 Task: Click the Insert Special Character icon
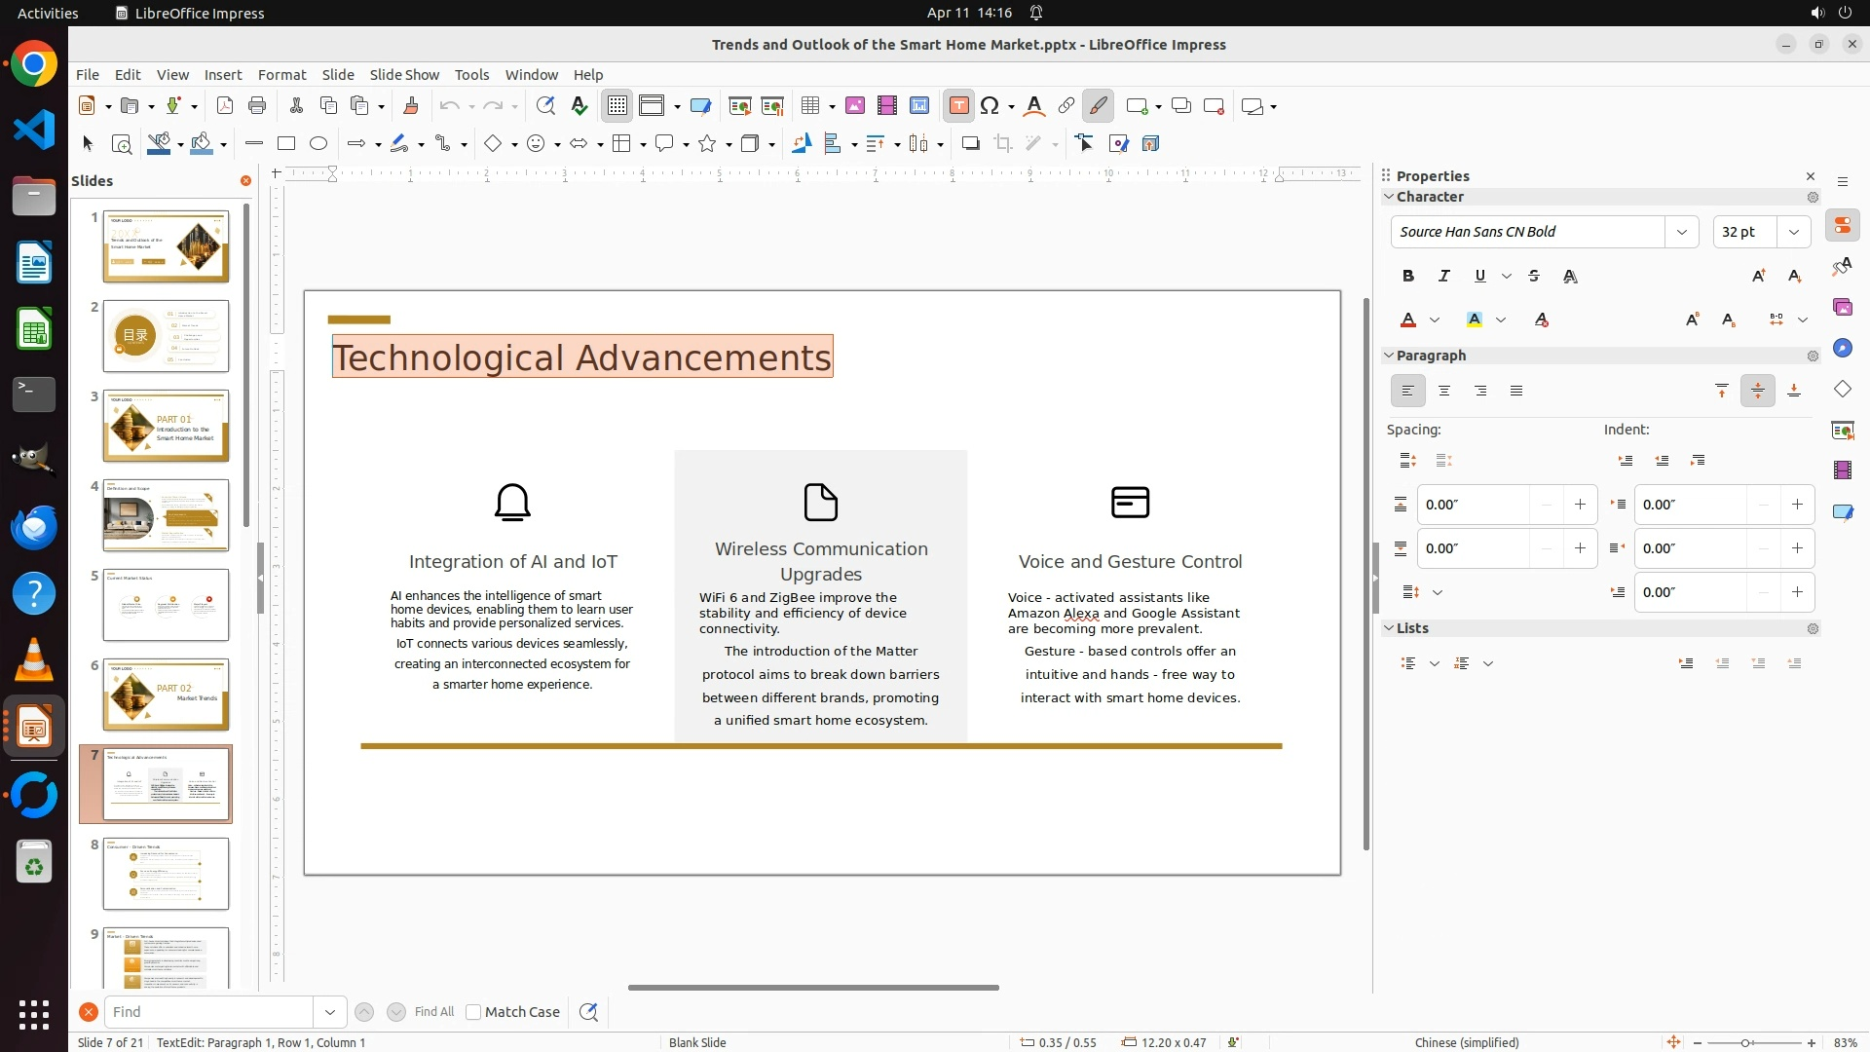(991, 106)
